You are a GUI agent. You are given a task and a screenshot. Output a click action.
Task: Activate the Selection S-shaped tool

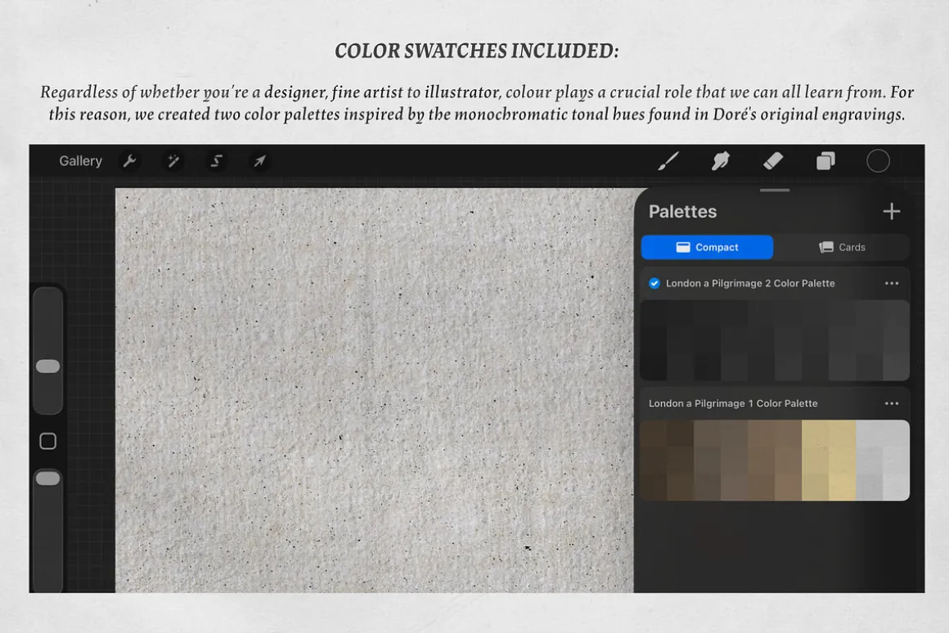point(216,161)
